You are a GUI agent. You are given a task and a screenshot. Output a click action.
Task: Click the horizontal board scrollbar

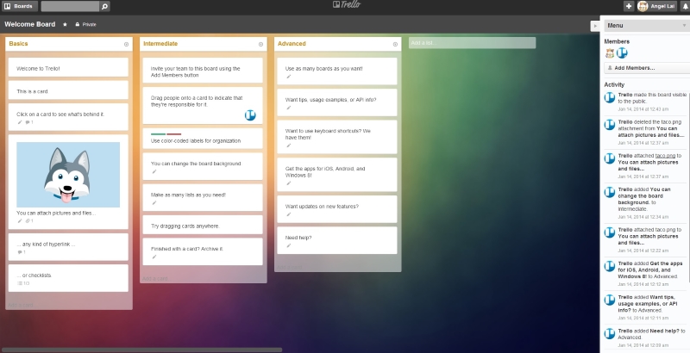[141, 350]
